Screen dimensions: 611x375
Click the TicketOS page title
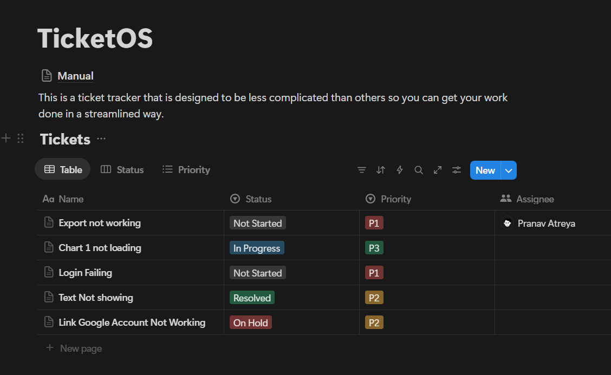click(95, 38)
